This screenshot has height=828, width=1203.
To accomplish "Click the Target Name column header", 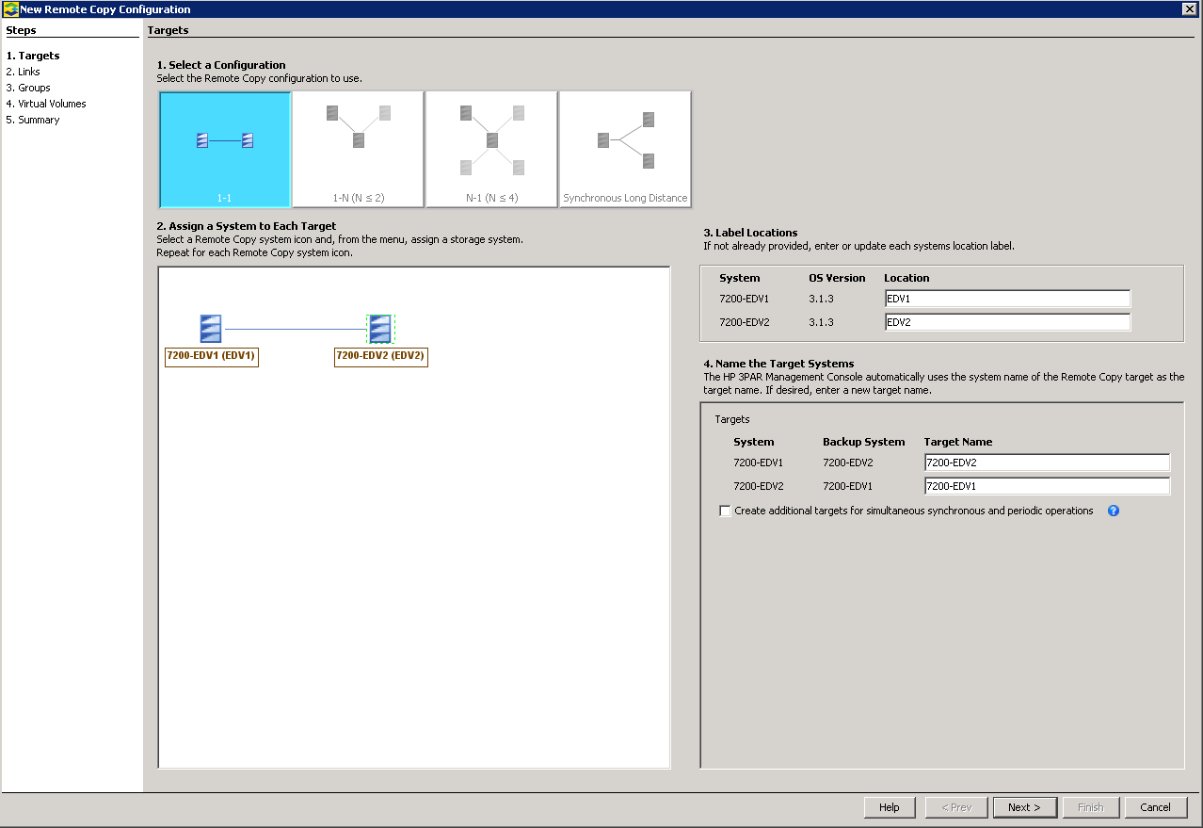I will click(x=958, y=442).
